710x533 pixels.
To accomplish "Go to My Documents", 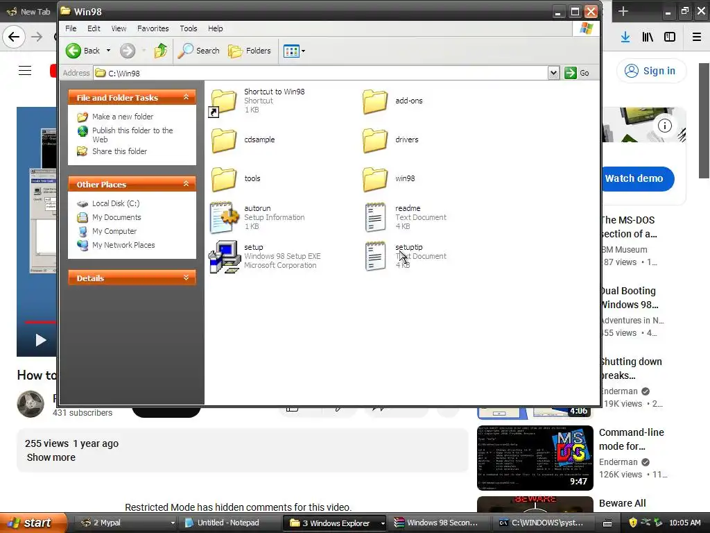I will (x=116, y=217).
